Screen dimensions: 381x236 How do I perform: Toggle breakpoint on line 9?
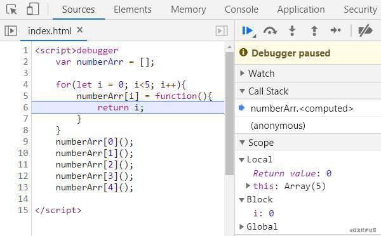coord(25,141)
